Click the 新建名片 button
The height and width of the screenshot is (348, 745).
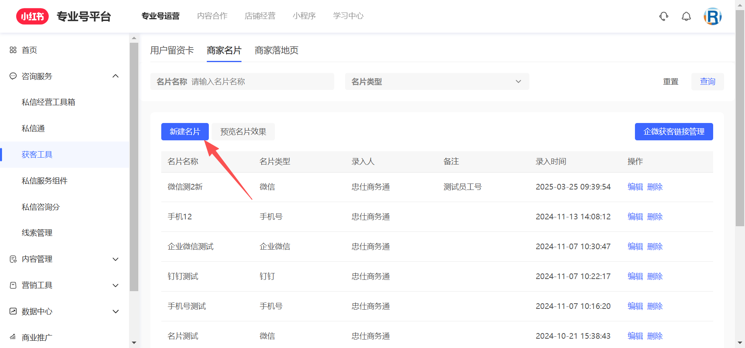[x=185, y=132]
